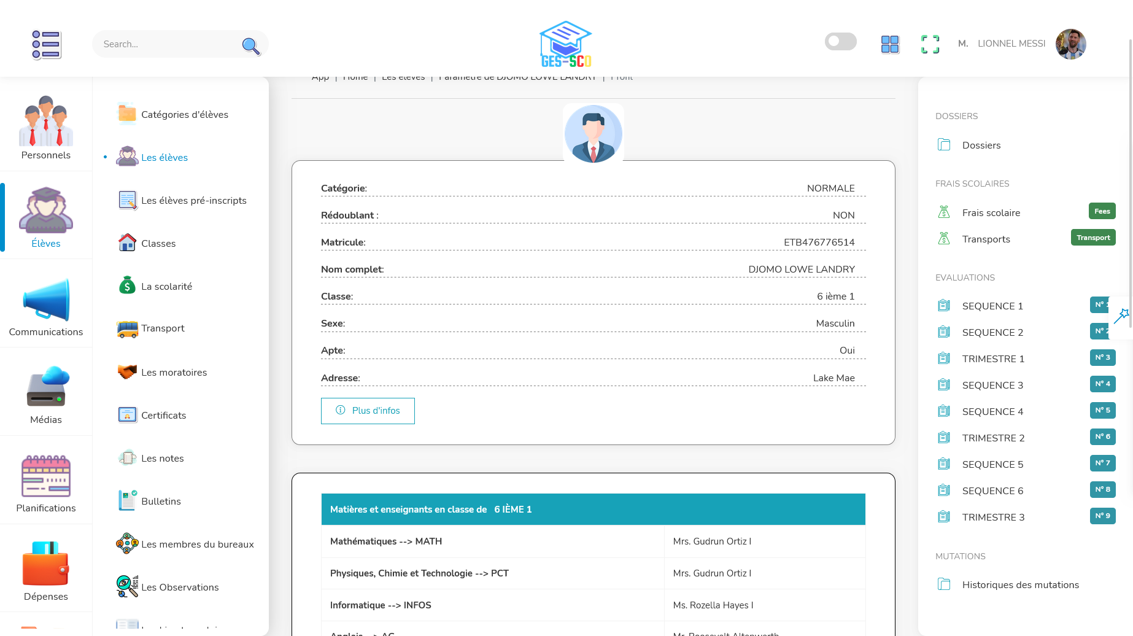Open Historiques des mutations
This screenshot has width=1133, height=636.
(1020, 585)
